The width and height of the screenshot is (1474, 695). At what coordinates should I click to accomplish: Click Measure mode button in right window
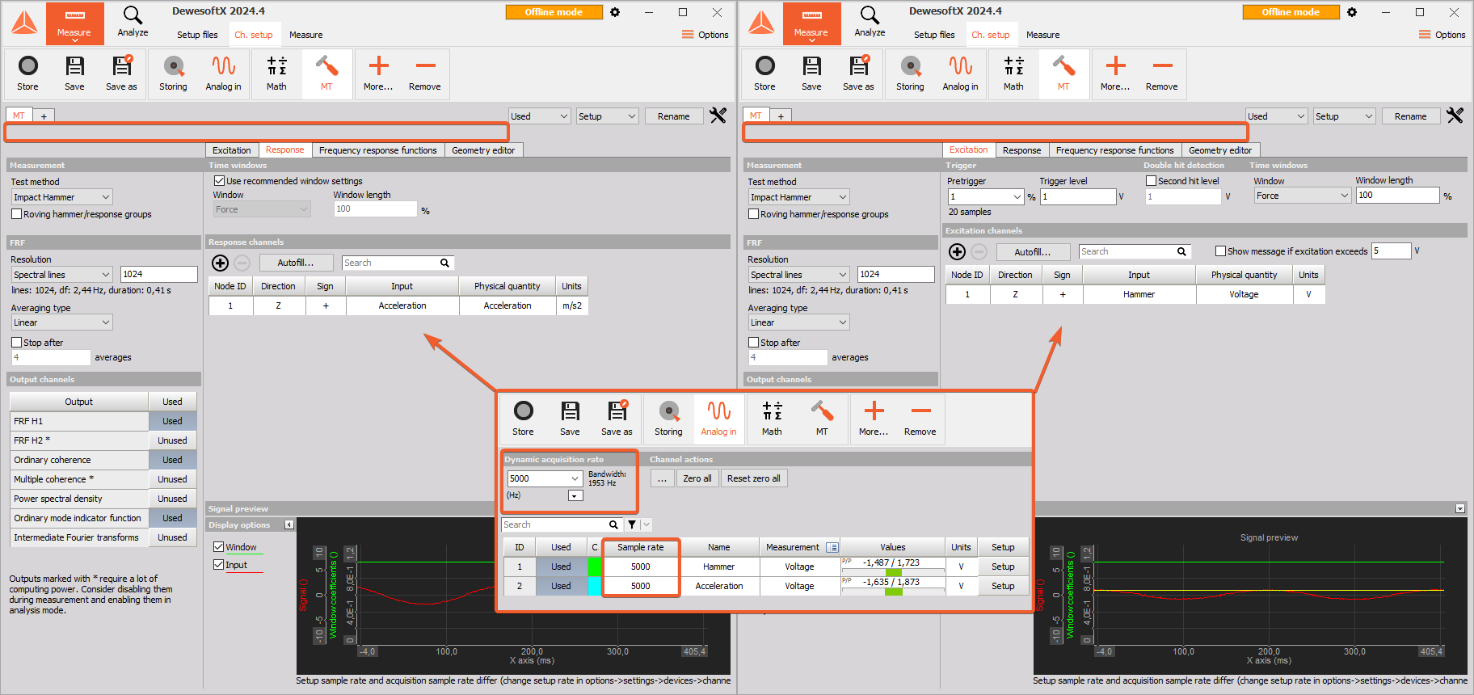(x=811, y=23)
